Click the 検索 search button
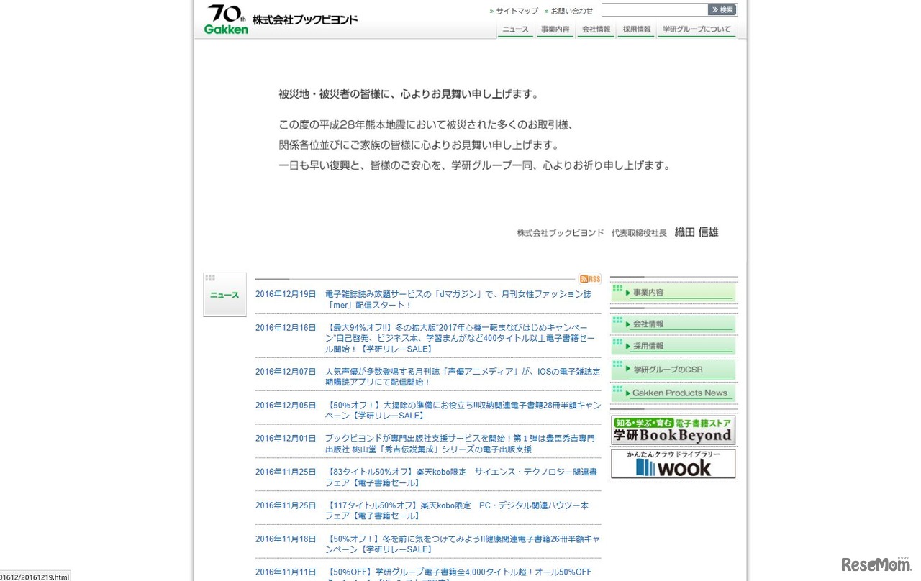 click(x=722, y=9)
